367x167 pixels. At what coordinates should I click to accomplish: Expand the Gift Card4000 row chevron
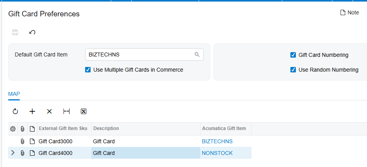(13, 153)
